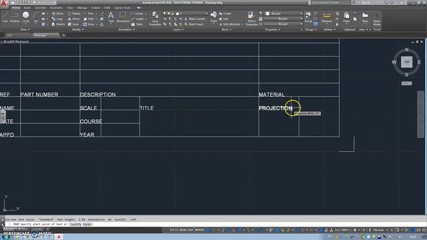
Task: Switch to the Express Tools tab
Action: point(122,7)
